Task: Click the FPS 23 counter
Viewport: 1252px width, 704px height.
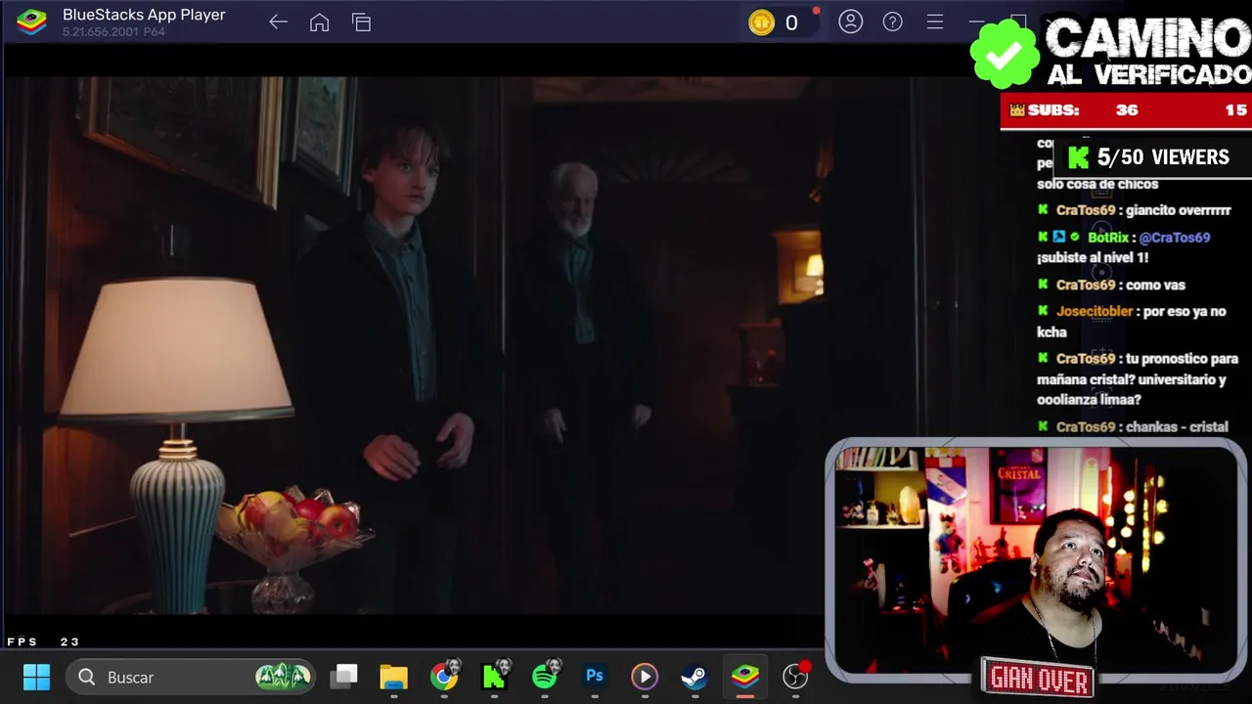Action: tap(43, 641)
